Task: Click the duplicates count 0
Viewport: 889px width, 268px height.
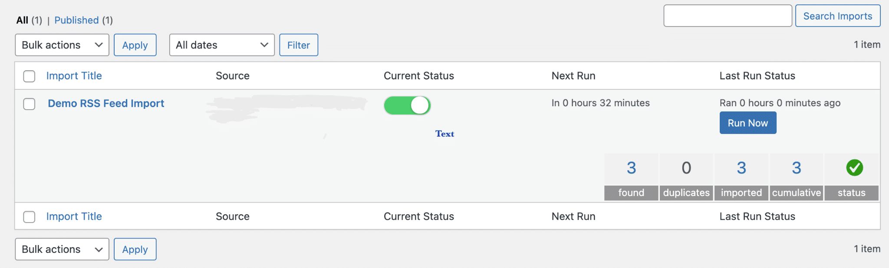Action: (686, 168)
